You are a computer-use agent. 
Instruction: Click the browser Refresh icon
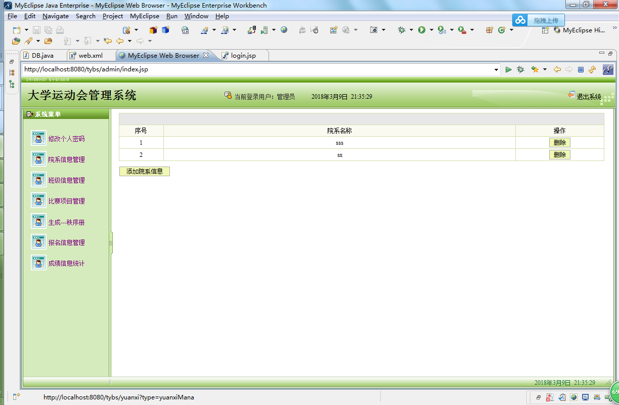point(592,70)
